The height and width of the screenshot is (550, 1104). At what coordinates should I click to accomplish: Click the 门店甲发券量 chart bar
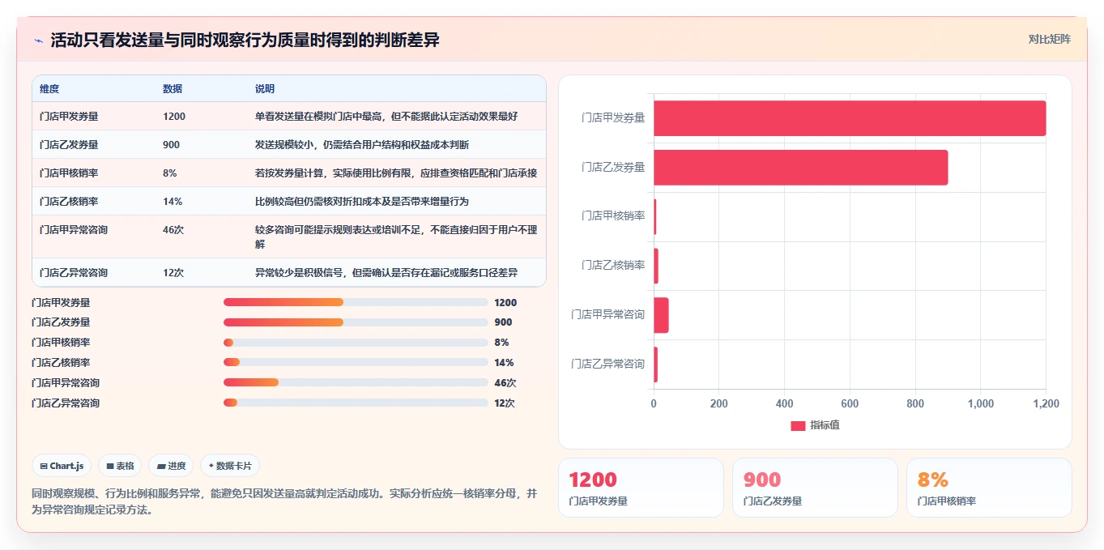(850, 118)
